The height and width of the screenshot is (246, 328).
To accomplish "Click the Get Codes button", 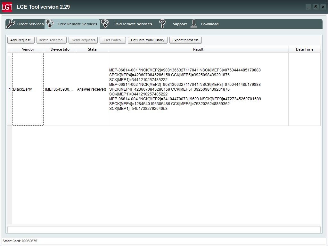I will [x=112, y=40].
